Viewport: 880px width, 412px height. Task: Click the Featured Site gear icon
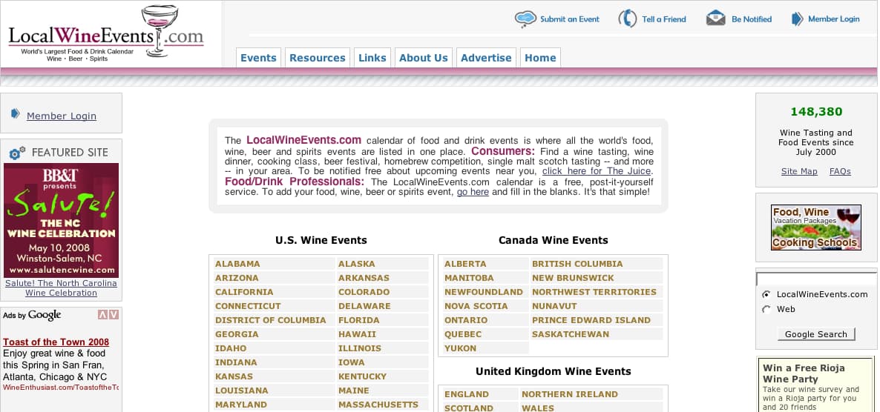click(17, 153)
